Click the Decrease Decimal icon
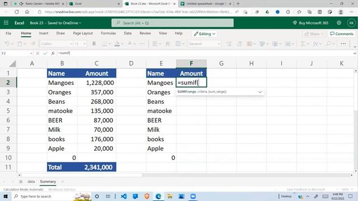Viewport: 358px width, 201px height. [x=239, y=44]
